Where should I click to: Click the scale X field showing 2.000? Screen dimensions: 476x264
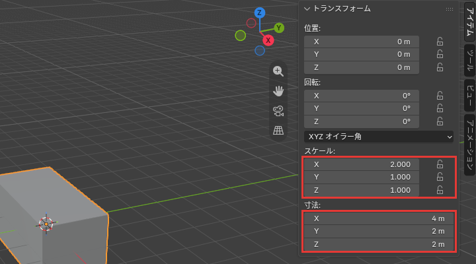[362, 164]
